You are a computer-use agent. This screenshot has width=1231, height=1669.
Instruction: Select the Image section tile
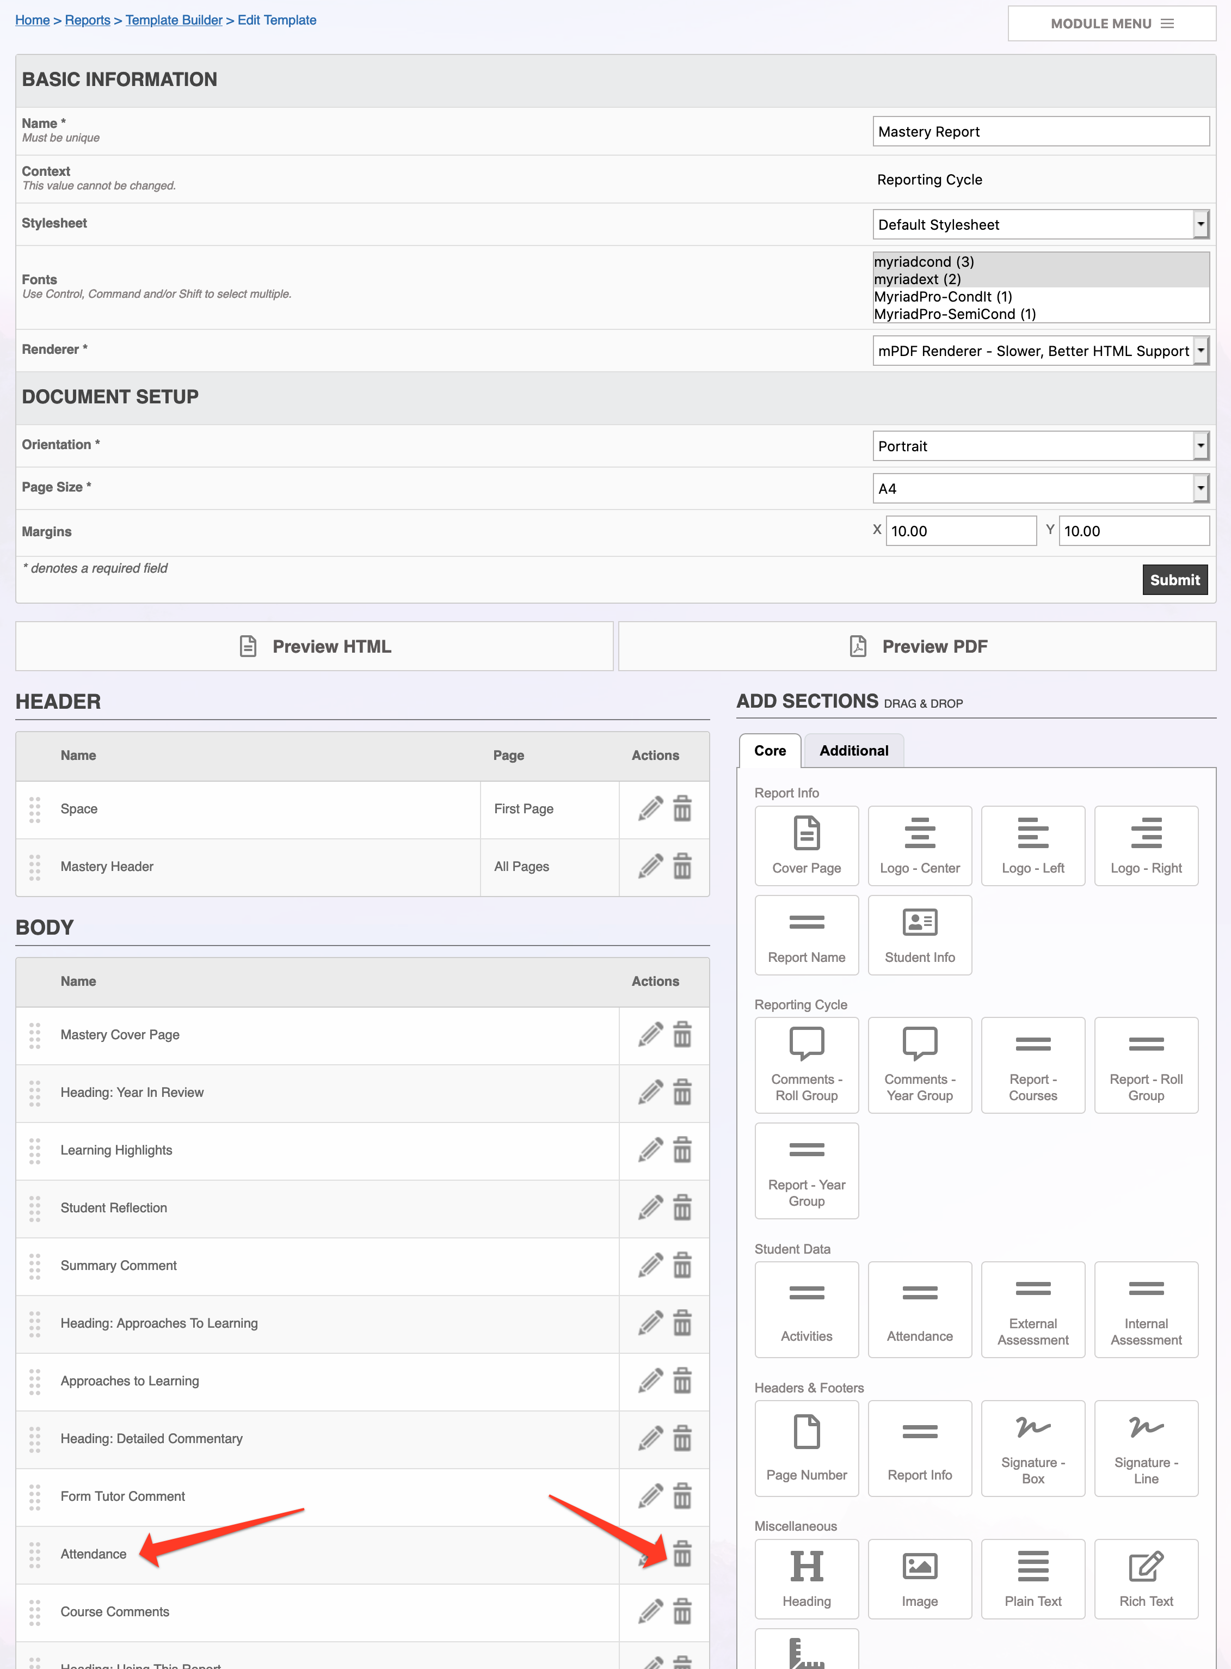920,1579
